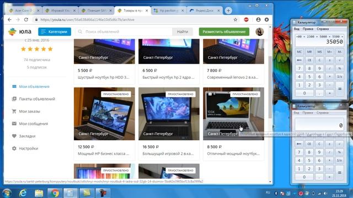Screen dimensions: 353x198
Task: Open Мои сообщения in the sidebar
Action: [x=33, y=124]
